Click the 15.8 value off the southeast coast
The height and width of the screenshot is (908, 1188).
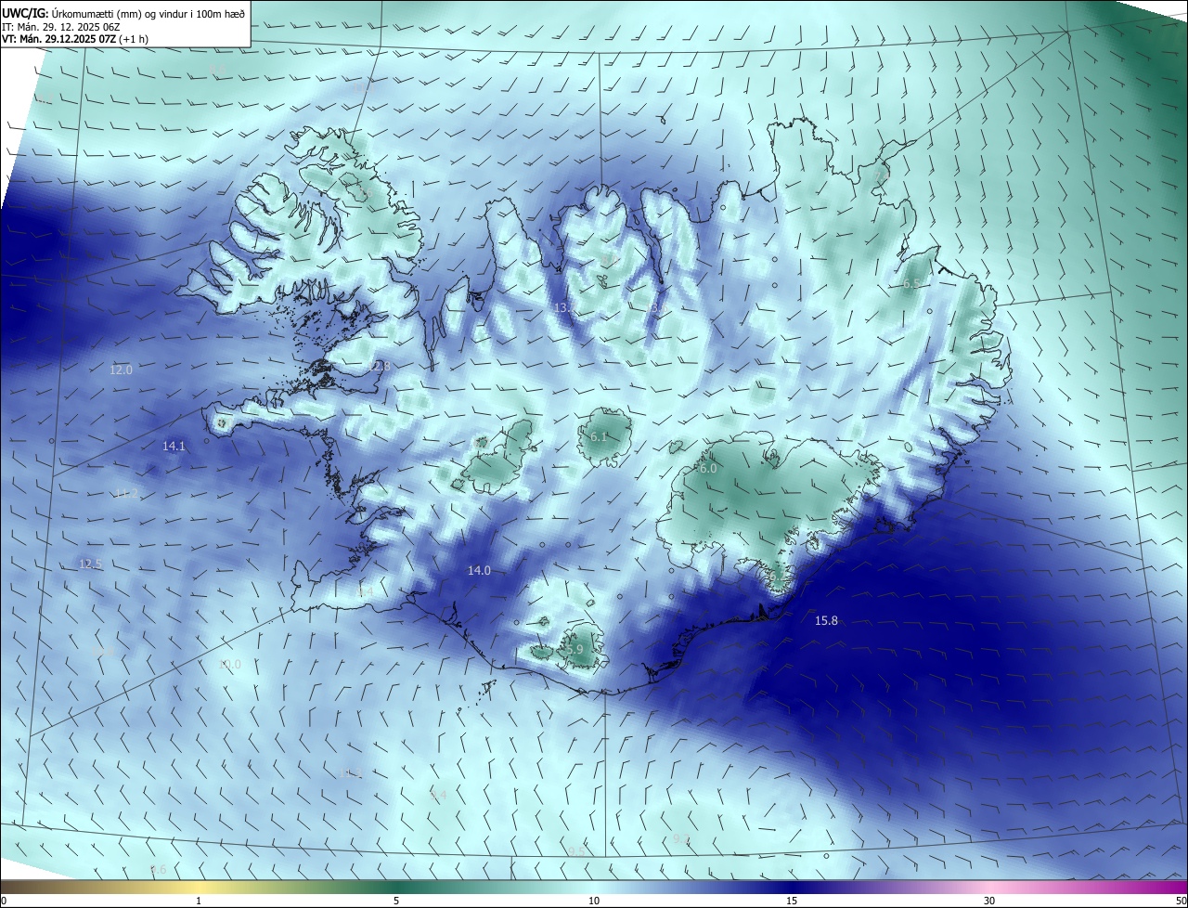pyautogui.click(x=826, y=620)
